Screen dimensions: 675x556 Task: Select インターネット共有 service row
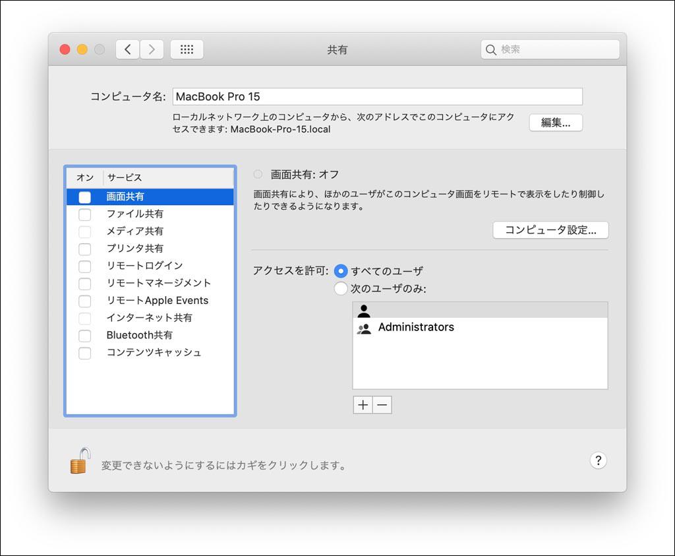pos(150,318)
